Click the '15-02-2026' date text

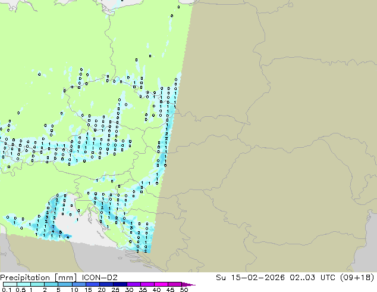(258, 278)
